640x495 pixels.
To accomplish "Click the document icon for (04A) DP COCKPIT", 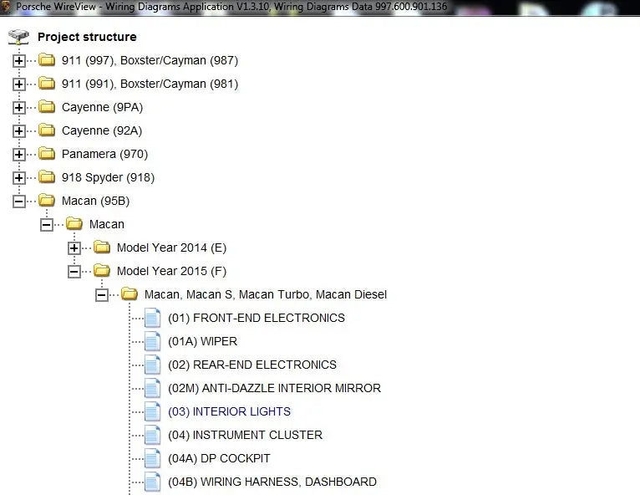I will point(152,458).
